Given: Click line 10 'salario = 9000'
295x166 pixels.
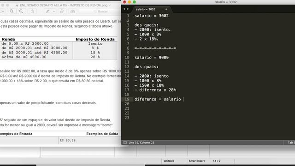Looking at the screenshot, I should click(152, 58).
